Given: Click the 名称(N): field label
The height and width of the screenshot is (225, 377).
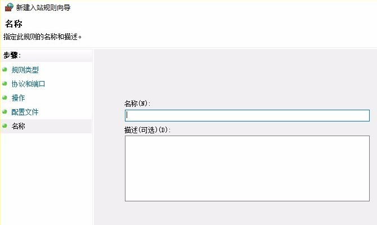Looking at the screenshot, I should coord(137,103).
